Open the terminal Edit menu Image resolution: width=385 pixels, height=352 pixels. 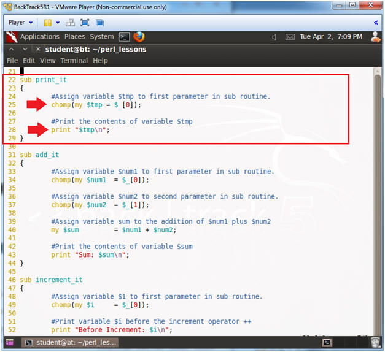pyautogui.click(x=29, y=61)
